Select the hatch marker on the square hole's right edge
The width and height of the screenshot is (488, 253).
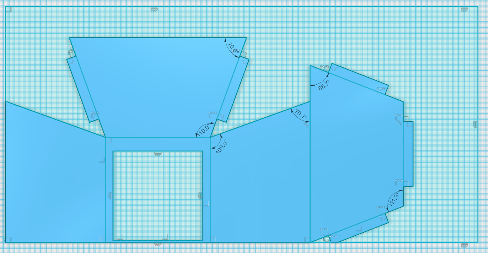(x=200, y=195)
